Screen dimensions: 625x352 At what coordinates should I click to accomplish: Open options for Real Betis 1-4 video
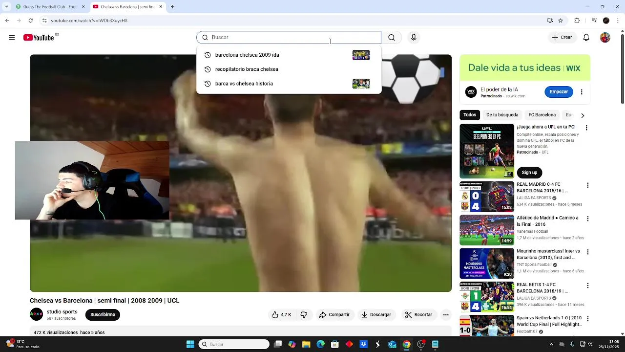[588, 285]
